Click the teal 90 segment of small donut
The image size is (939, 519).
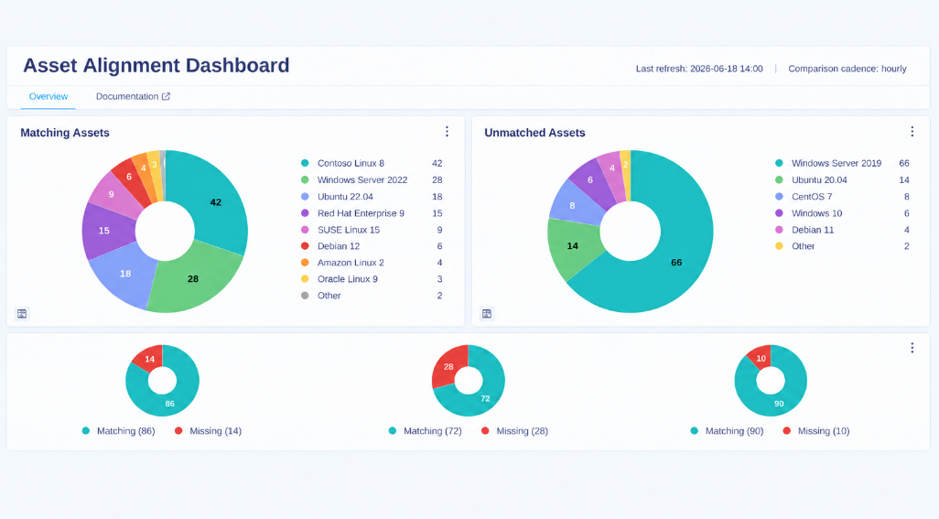(779, 404)
